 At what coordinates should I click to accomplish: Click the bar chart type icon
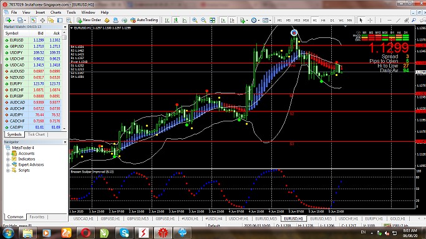167,20
